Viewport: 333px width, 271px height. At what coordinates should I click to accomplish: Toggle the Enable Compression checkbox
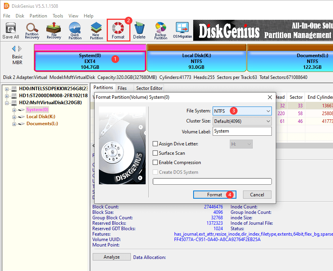click(156, 163)
